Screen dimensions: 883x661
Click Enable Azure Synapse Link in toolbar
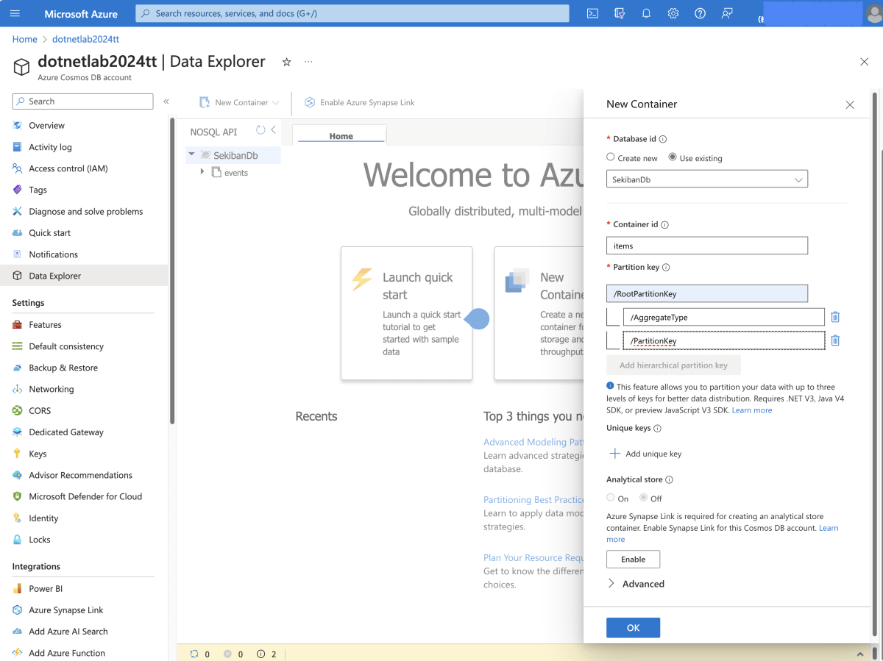359,103
